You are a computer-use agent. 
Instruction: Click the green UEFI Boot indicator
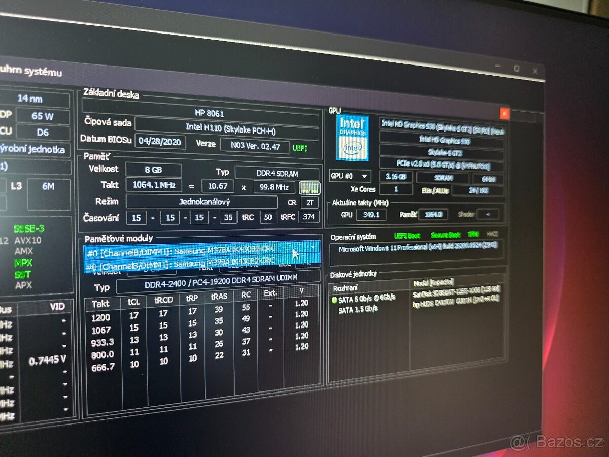coord(407,236)
